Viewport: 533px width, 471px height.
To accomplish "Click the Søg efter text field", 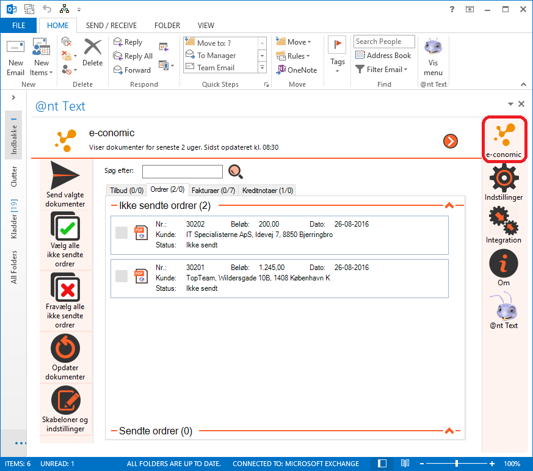I will (182, 172).
